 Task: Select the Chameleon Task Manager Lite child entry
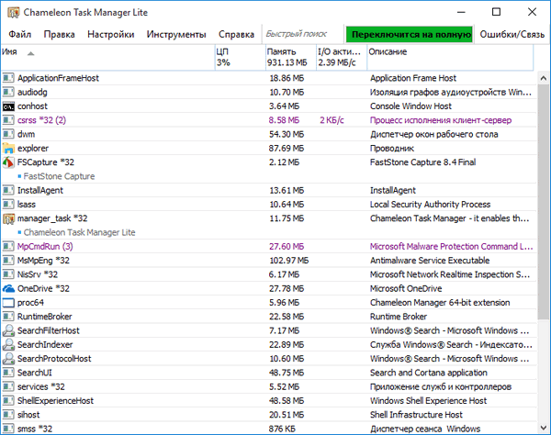tap(79, 232)
